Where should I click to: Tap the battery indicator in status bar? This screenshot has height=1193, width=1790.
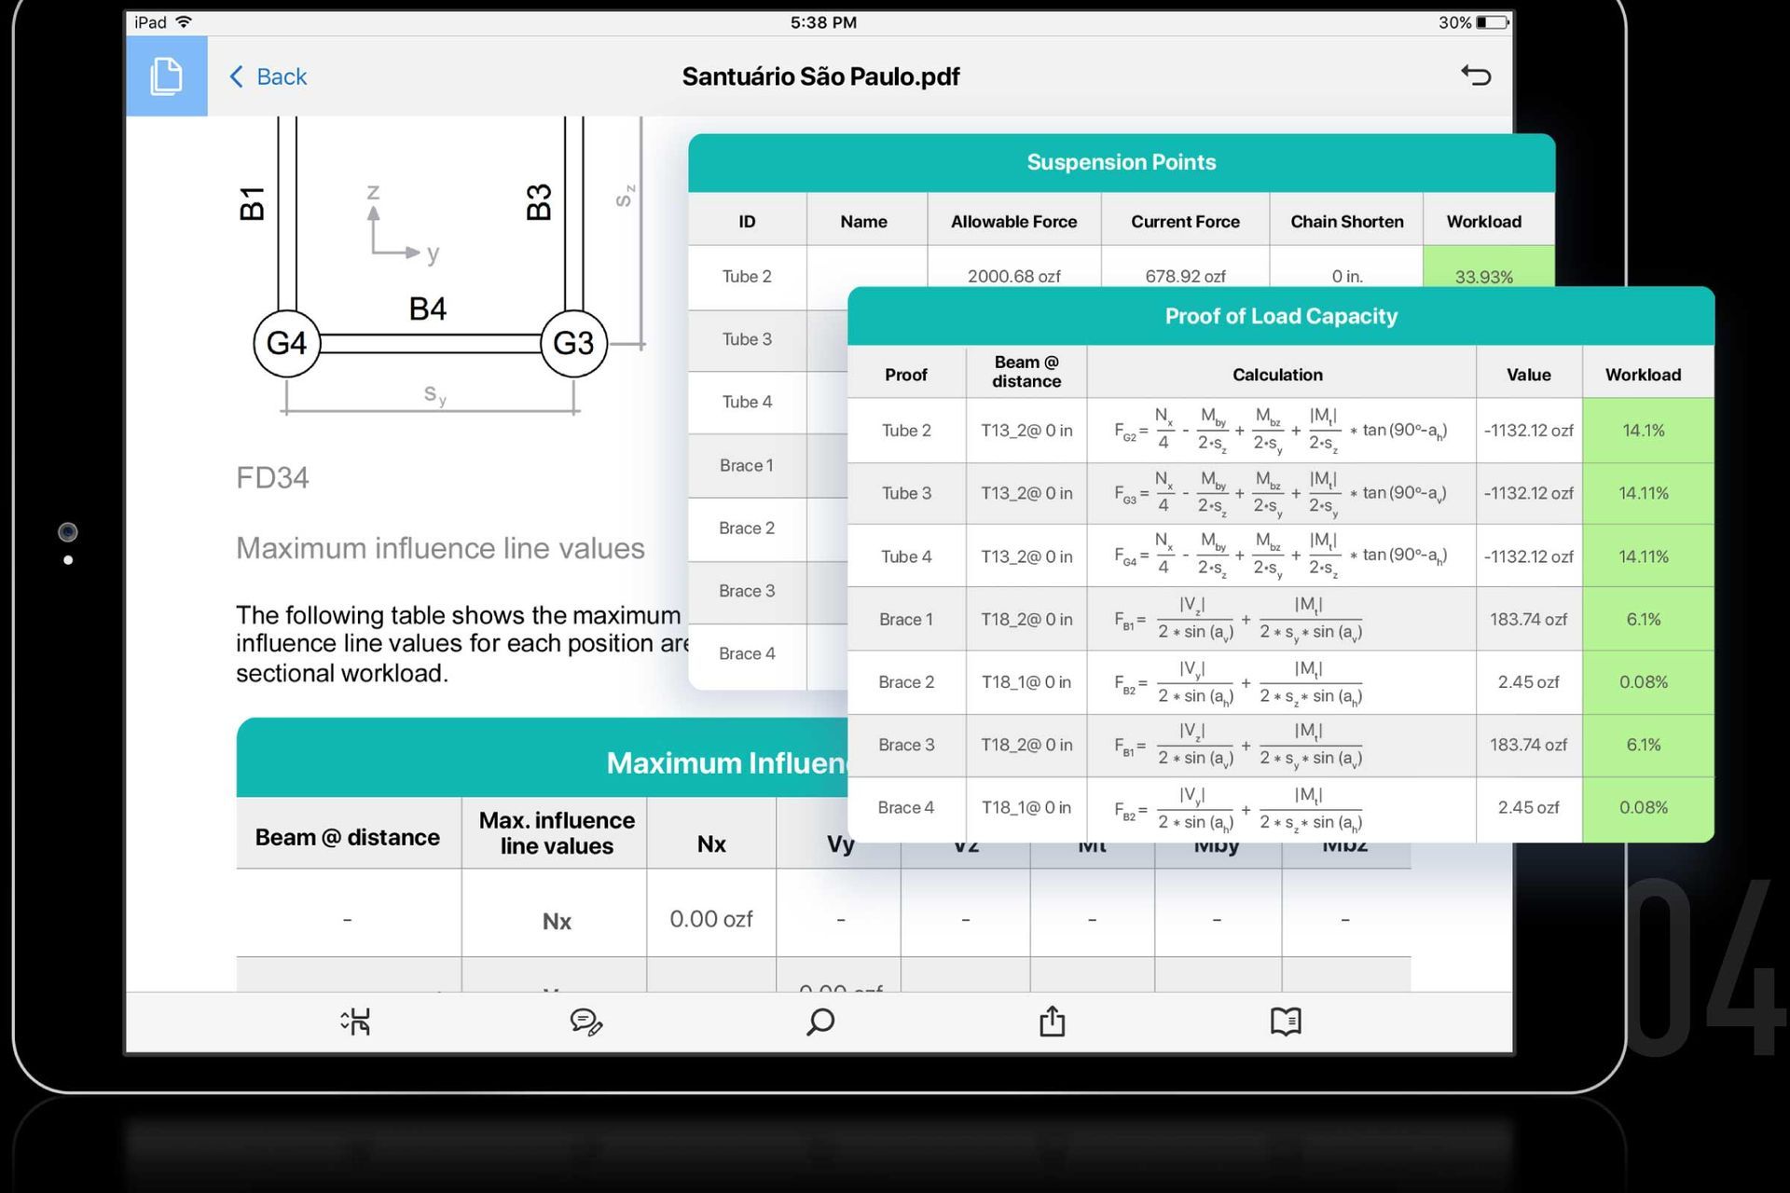[1492, 22]
